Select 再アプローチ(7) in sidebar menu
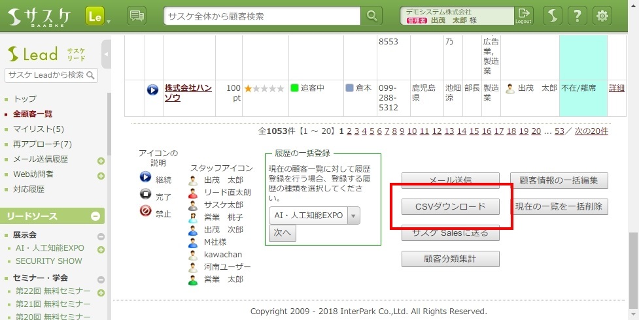This screenshot has height=320, width=639. [42, 144]
